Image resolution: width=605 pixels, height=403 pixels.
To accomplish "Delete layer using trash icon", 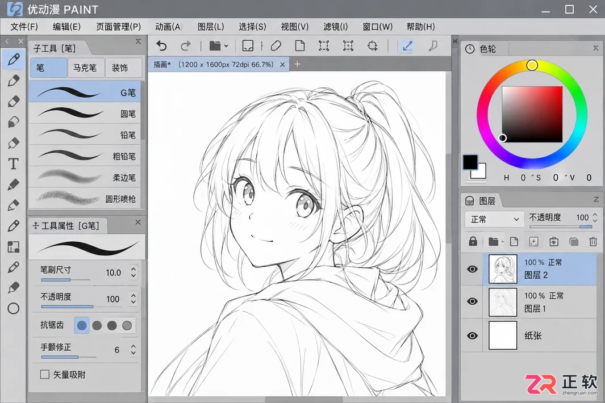I will pyautogui.click(x=594, y=242).
